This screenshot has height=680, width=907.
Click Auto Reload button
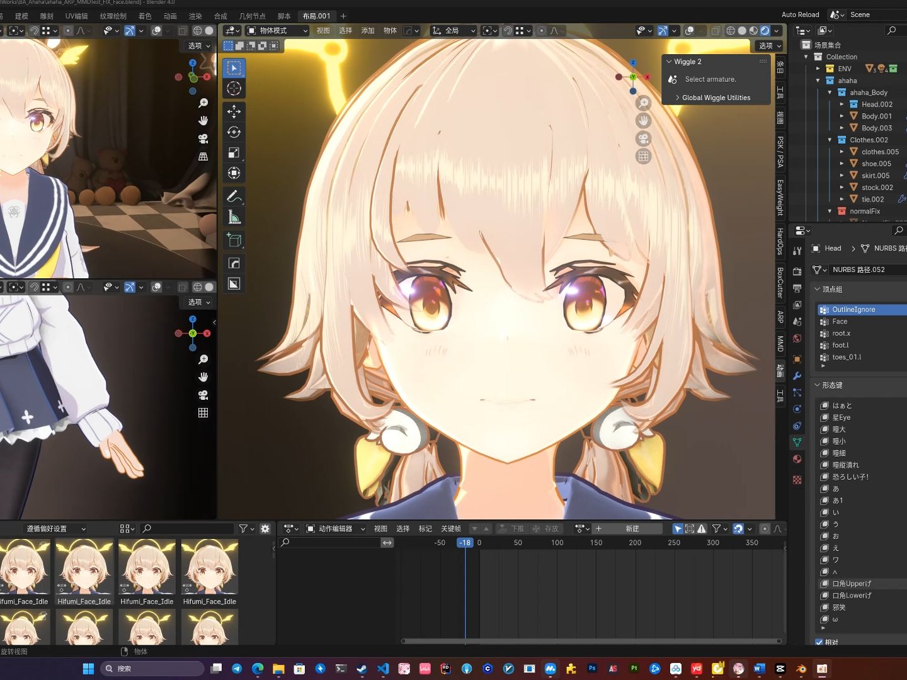pyautogui.click(x=800, y=14)
